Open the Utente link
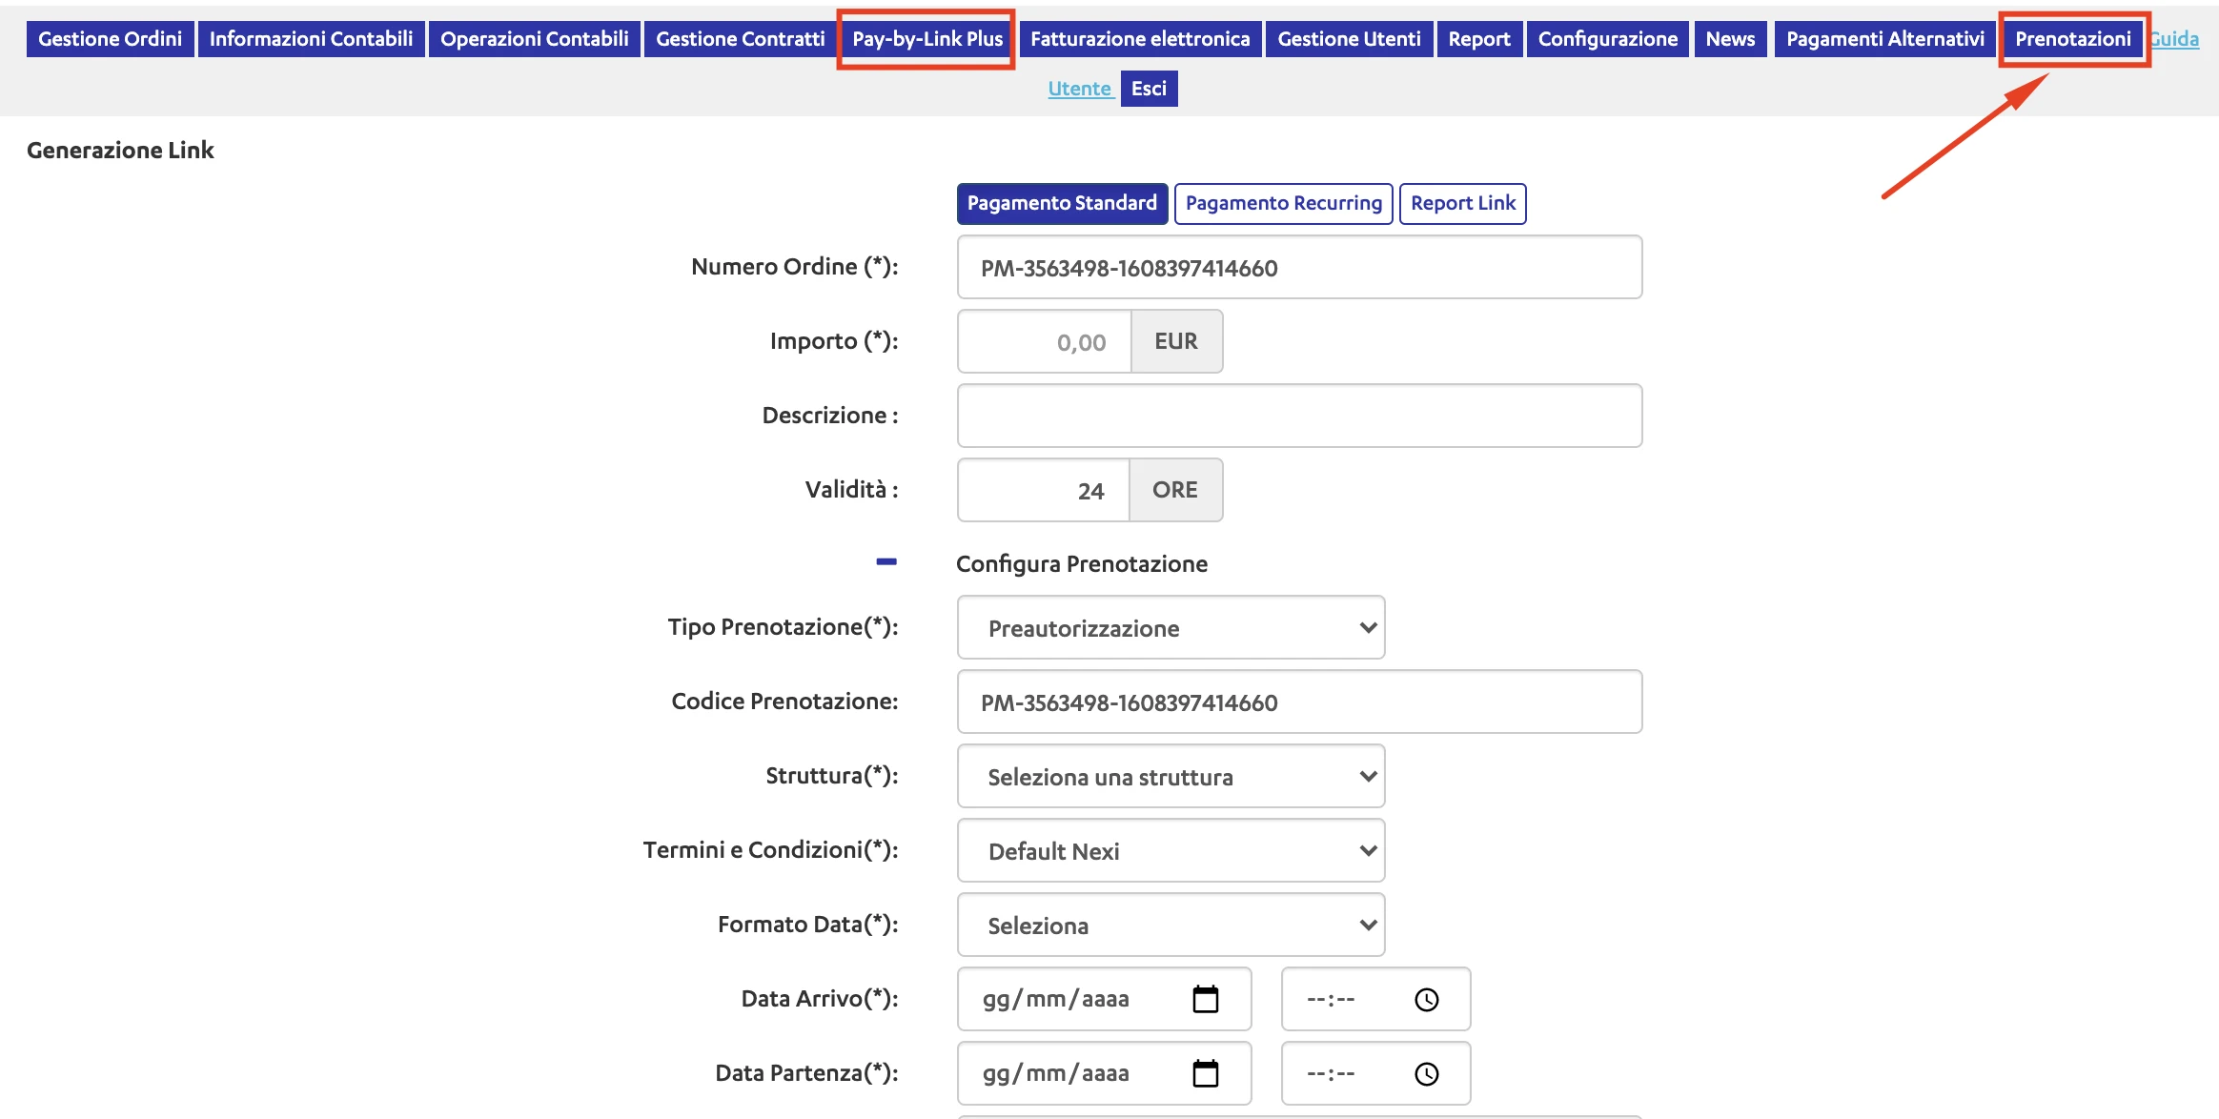This screenshot has height=1119, width=2219. coord(1078,88)
